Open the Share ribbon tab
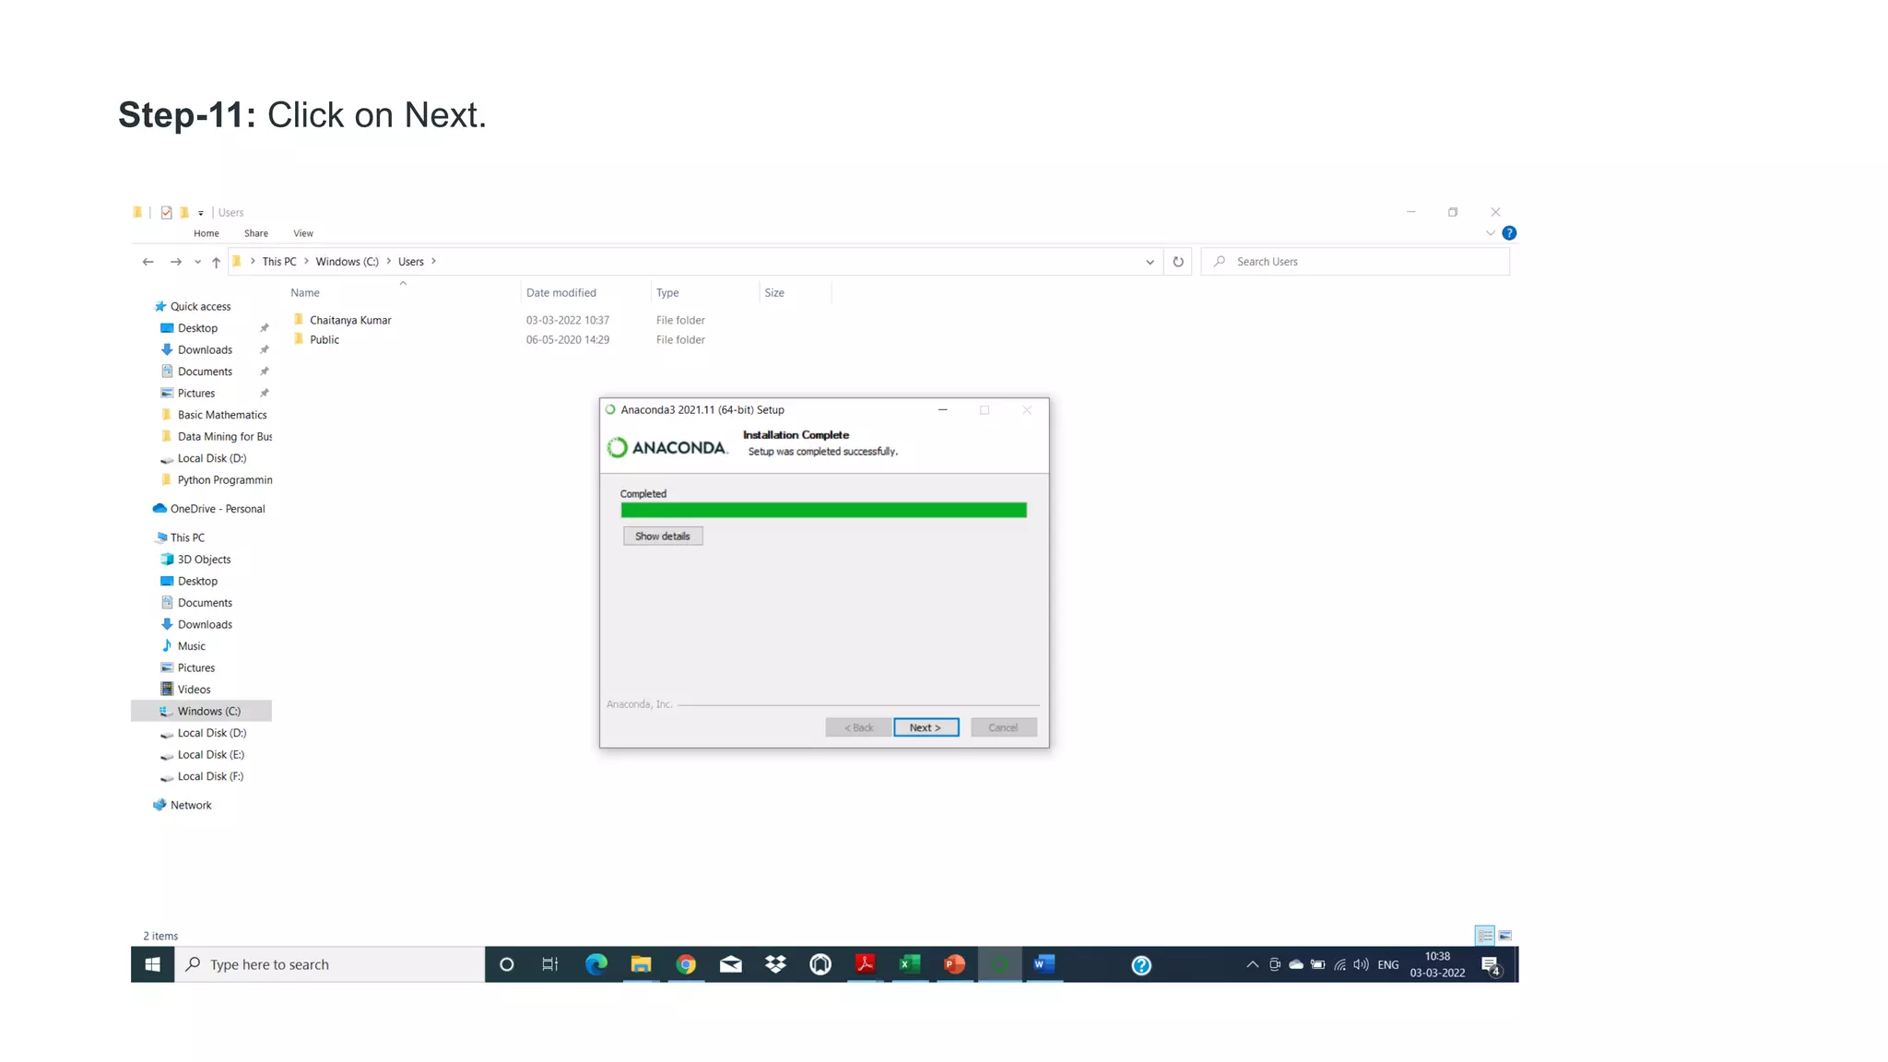This screenshot has width=1888, height=1062. (256, 233)
